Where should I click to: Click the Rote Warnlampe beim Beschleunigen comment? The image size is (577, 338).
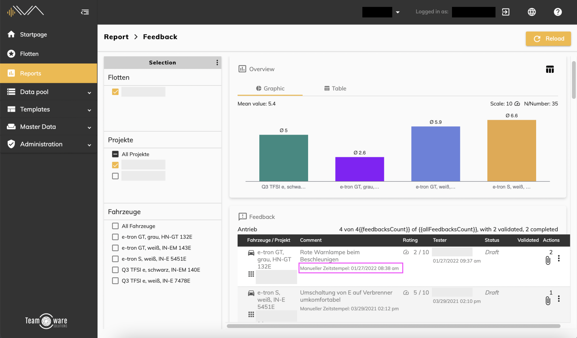[330, 256]
